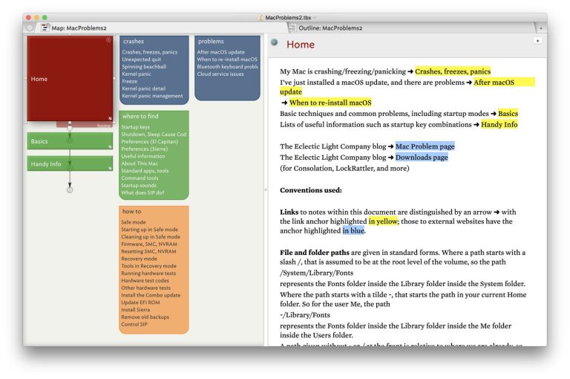Open the "Downloads page" blue link

tap(421, 158)
